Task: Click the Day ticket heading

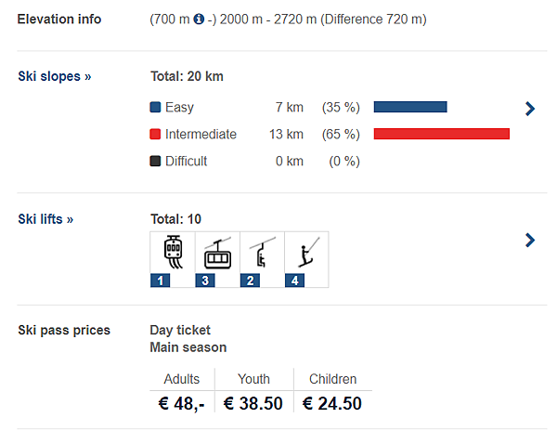Action: 180,330
